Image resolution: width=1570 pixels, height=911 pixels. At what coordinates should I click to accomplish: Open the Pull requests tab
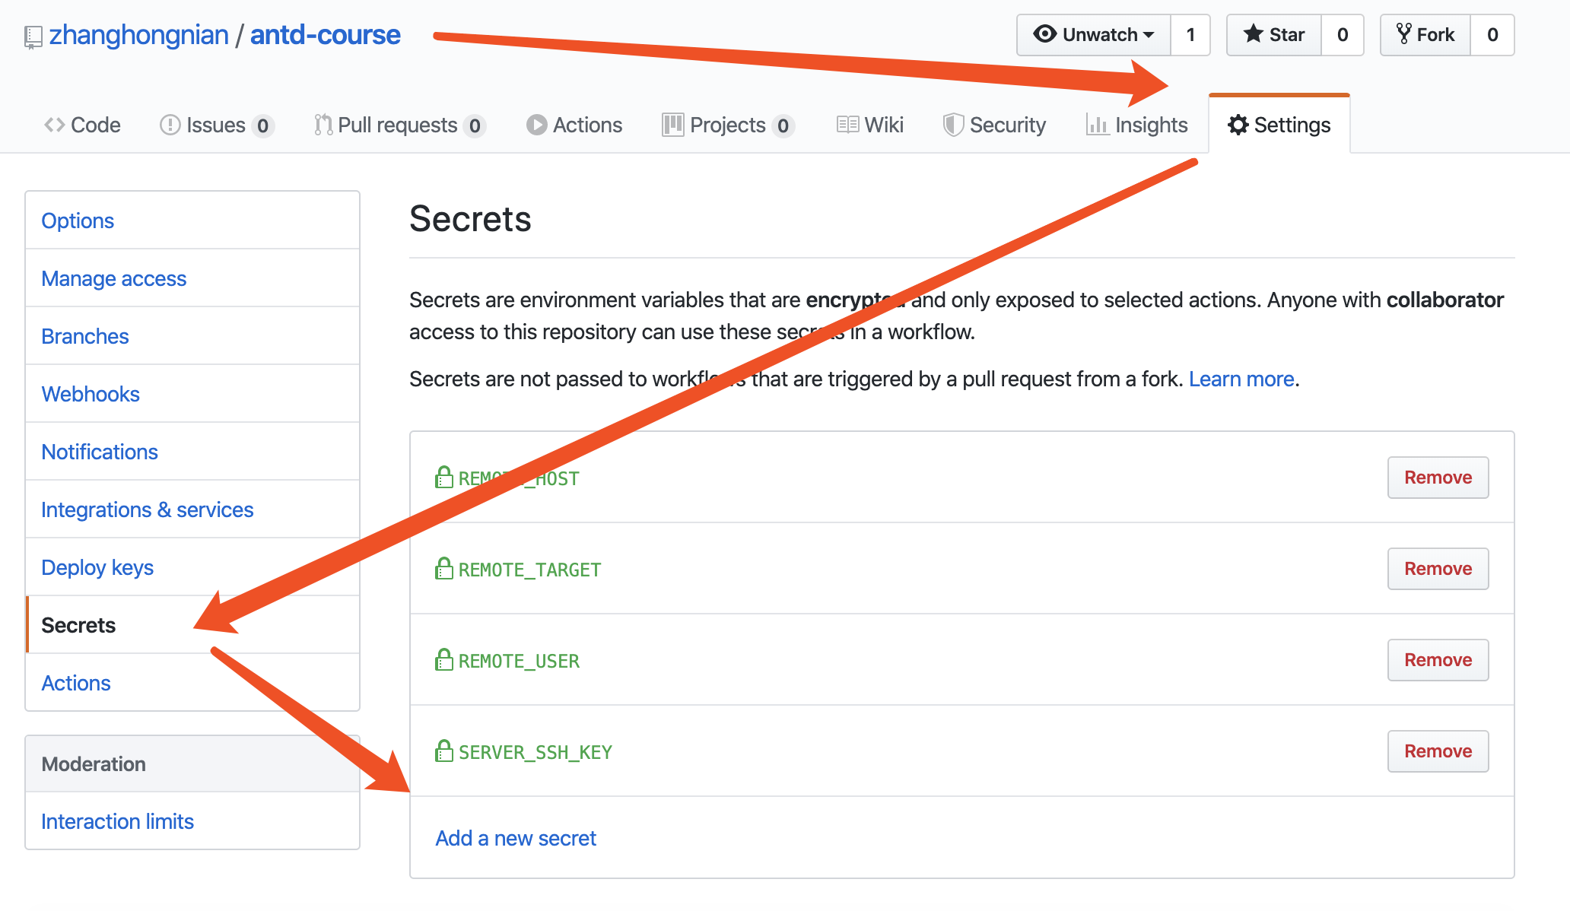pyautogui.click(x=400, y=125)
